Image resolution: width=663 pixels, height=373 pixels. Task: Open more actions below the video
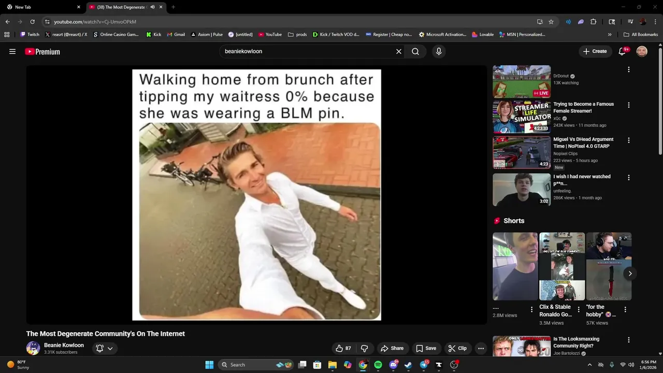(x=481, y=348)
